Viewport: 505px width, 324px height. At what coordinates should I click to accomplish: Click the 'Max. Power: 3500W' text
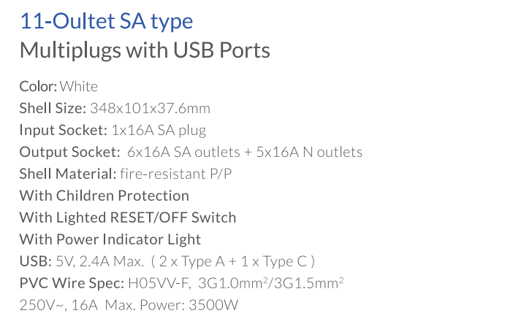click(171, 305)
